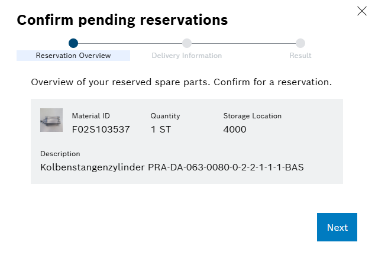Select the Reservation Overview step label
This screenshot has height=255, width=375.
(73, 56)
